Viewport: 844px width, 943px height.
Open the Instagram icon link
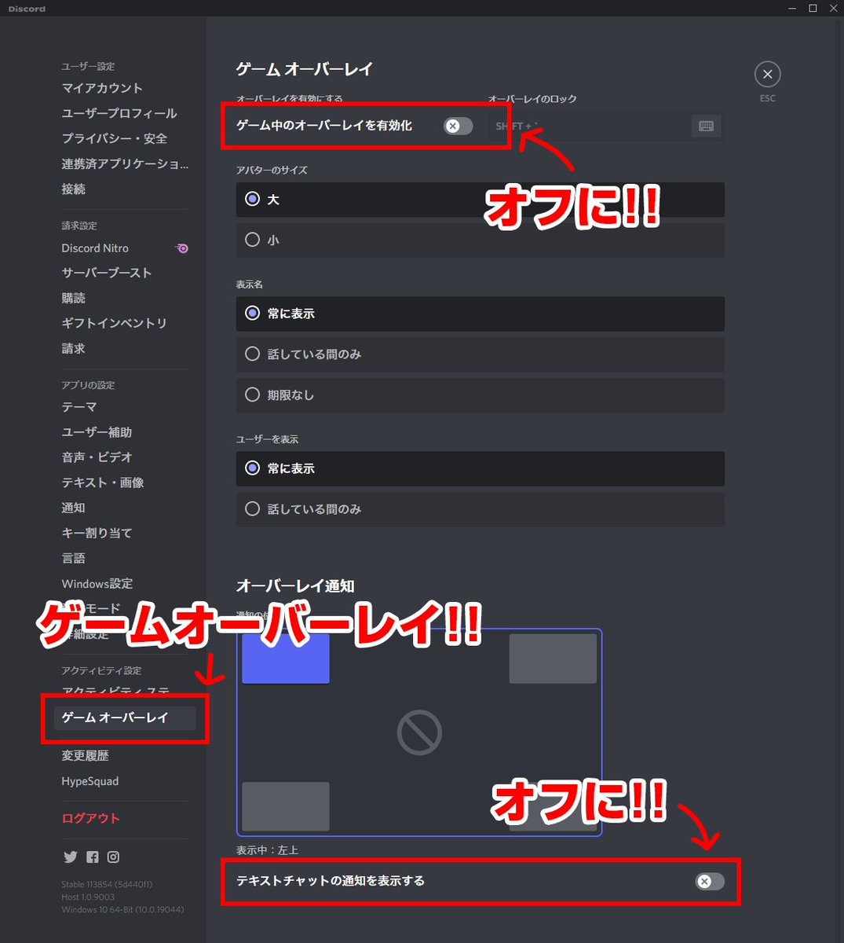tap(114, 857)
